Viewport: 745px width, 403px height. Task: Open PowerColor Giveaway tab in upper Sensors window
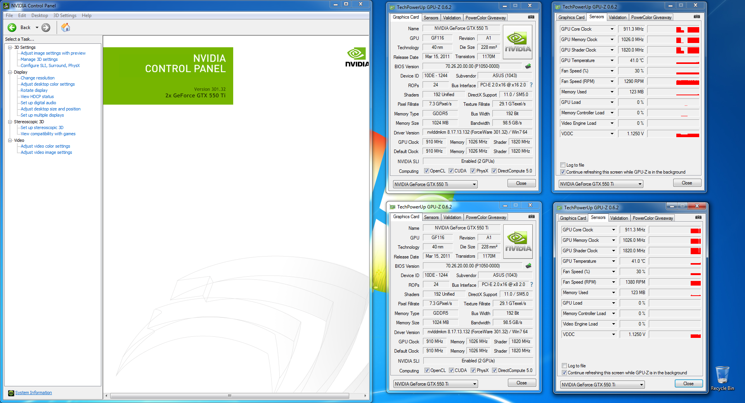(651, 17)
